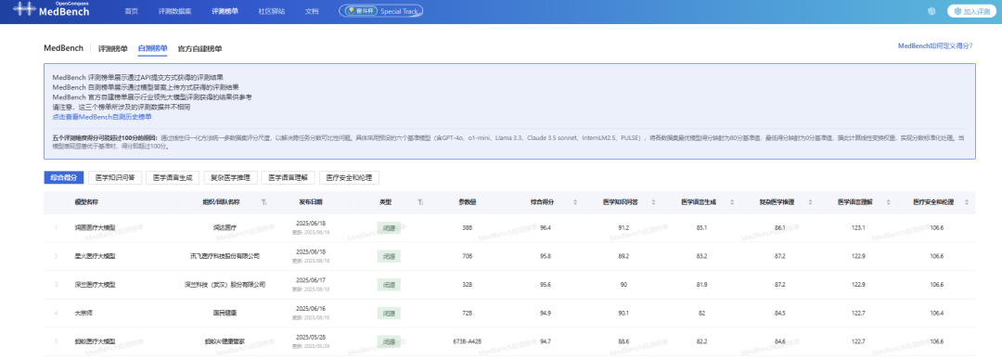Click 医学知识问答 score 91.2
This screenshot has height=360, width=1002.
[x=623, y=227]
